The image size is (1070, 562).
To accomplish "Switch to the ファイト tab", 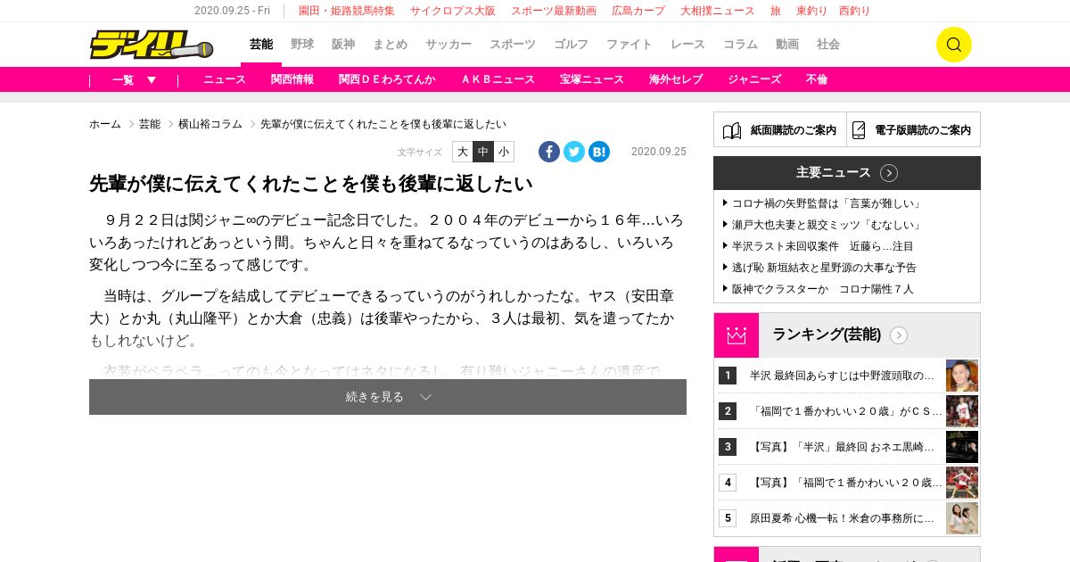I will click(630, 45).
